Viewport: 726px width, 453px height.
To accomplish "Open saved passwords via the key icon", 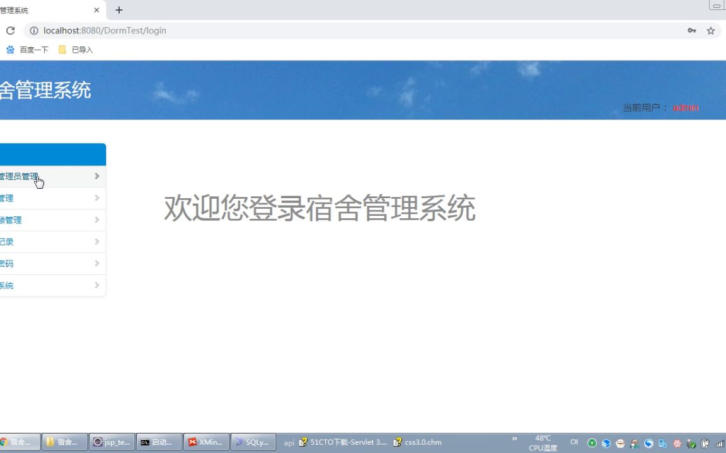I will click(692, 30).
